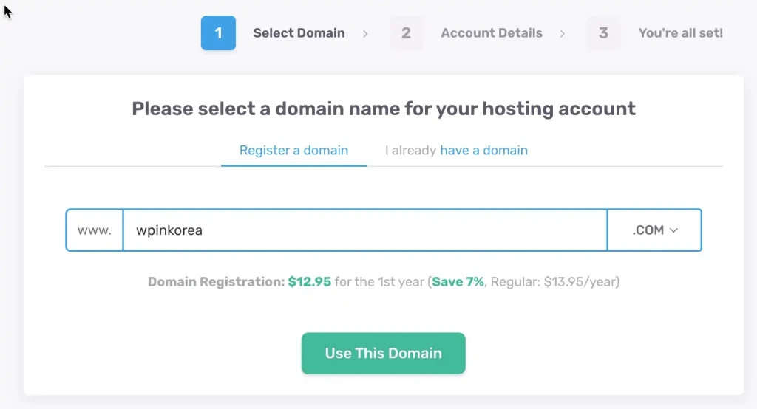Switch to the Register a domain tab
The image size is (757, 409).
click(293, 151)
